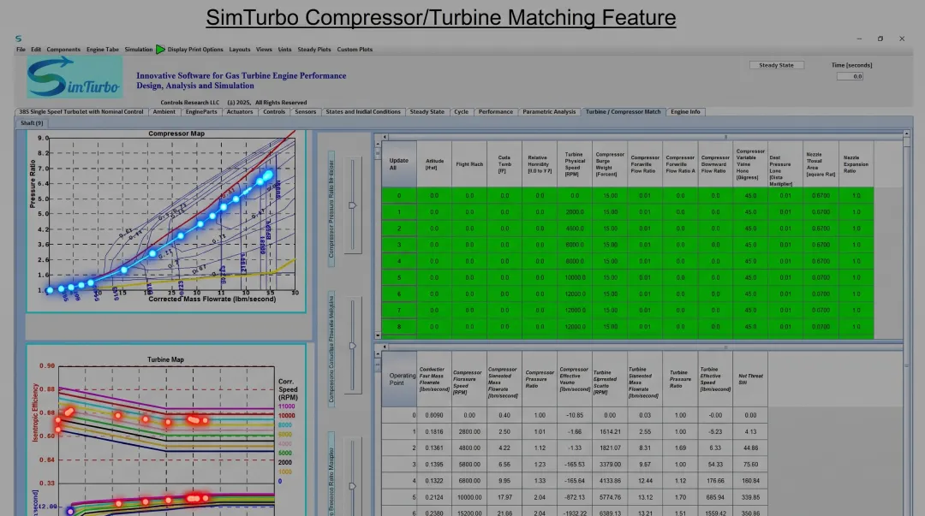
Task: Click the SimTurbo app icon in title bar
Action: point(18,39)
